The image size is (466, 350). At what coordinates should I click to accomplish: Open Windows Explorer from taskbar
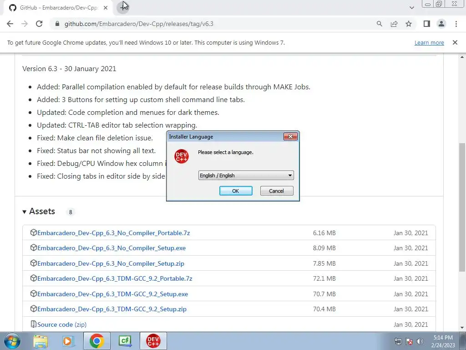coord(41,341)
